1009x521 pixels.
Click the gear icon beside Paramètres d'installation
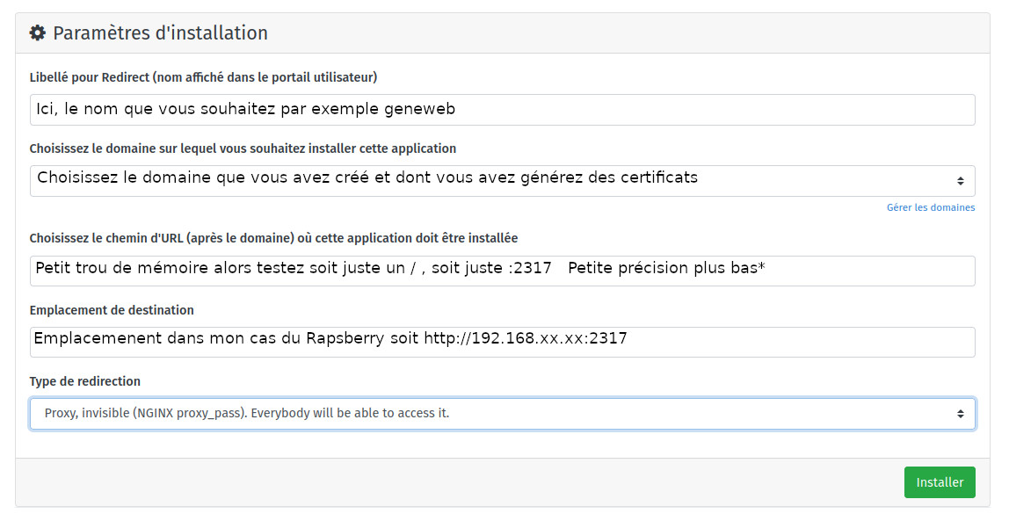pyautogui.click(x=37, y=33)
